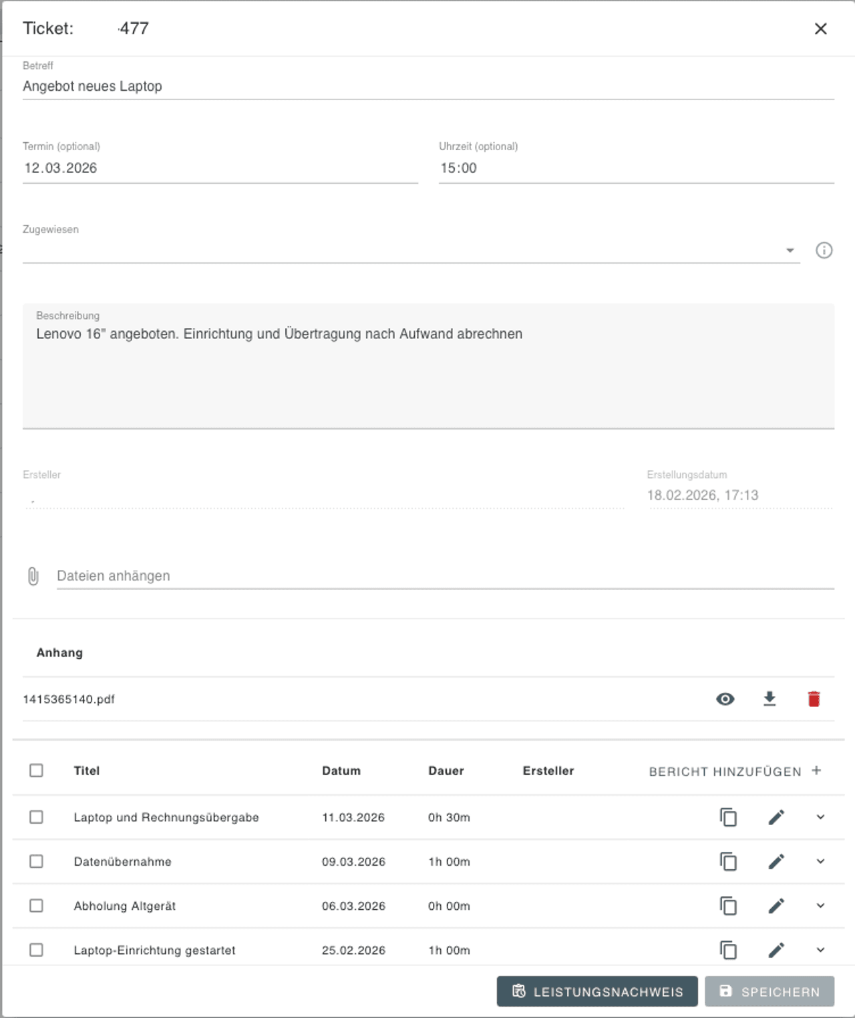
Task: Expand the Abholung Altgerät row chevron
Action: [821, 906]
